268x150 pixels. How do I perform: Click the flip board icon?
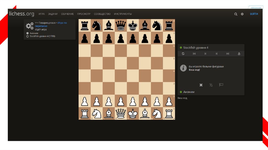(183, 54)
